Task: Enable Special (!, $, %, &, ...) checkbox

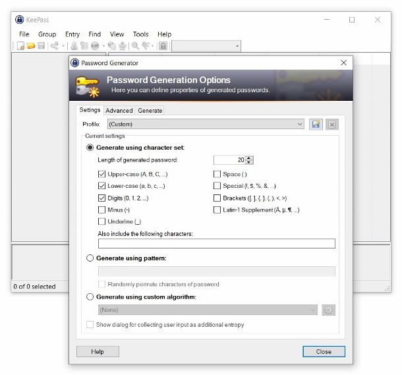Action: click(x=217, y=186)
